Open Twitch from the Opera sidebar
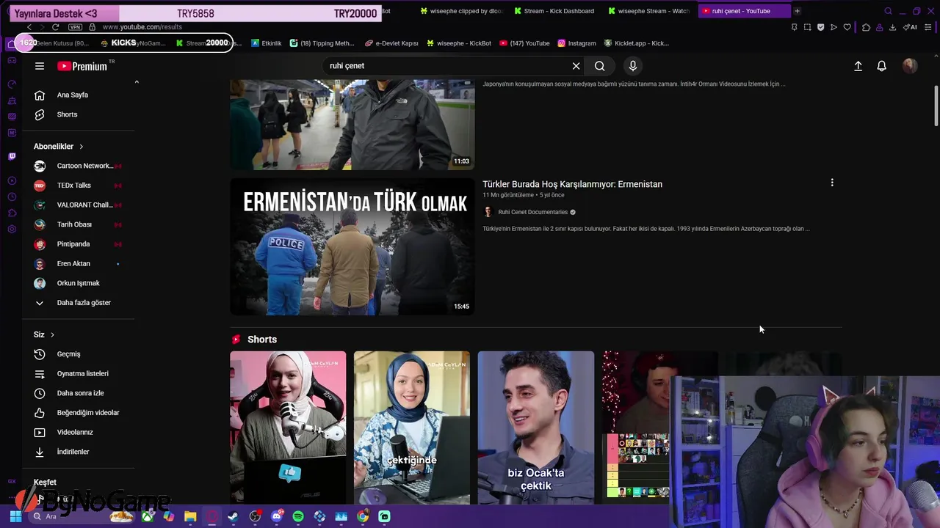Screen dimensions: 940x528 click(12, 156)
